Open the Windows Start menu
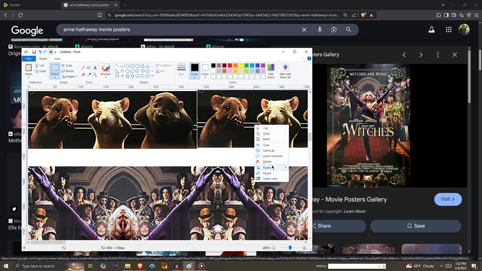 pyautogui.click(x=6, y=266)
